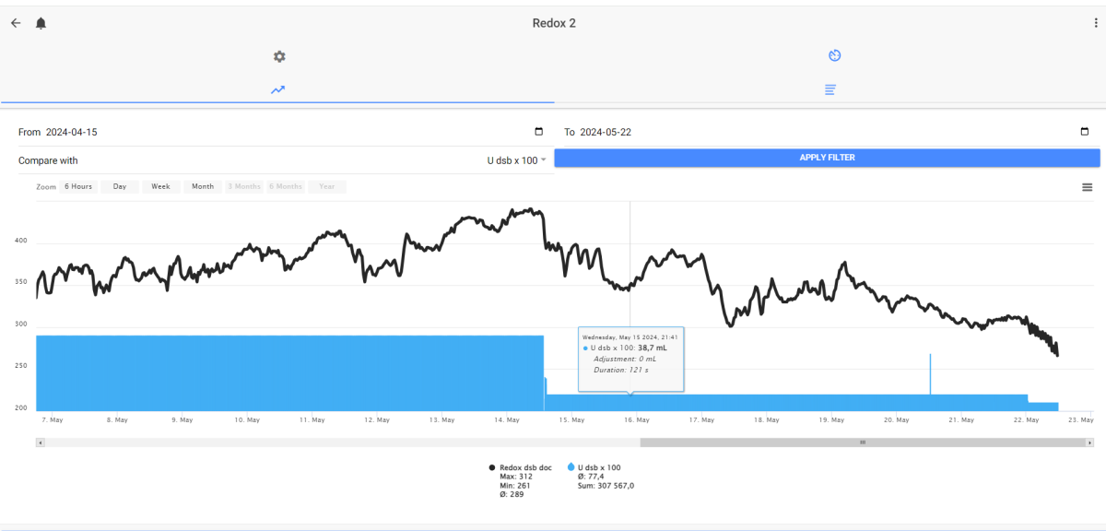Open the notifications bell icon
This screenshot has width=1106, height=531.
tap(41, 23)
